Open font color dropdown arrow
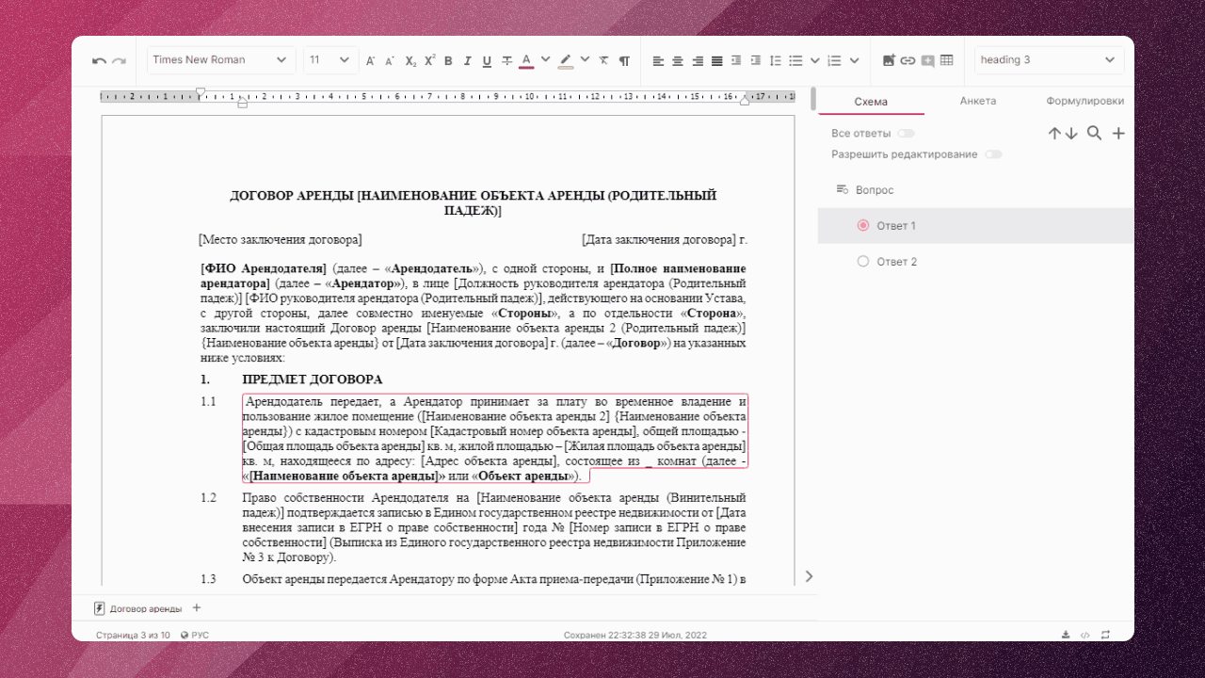This screenshot has width=1205, height=678. (546, 60)
